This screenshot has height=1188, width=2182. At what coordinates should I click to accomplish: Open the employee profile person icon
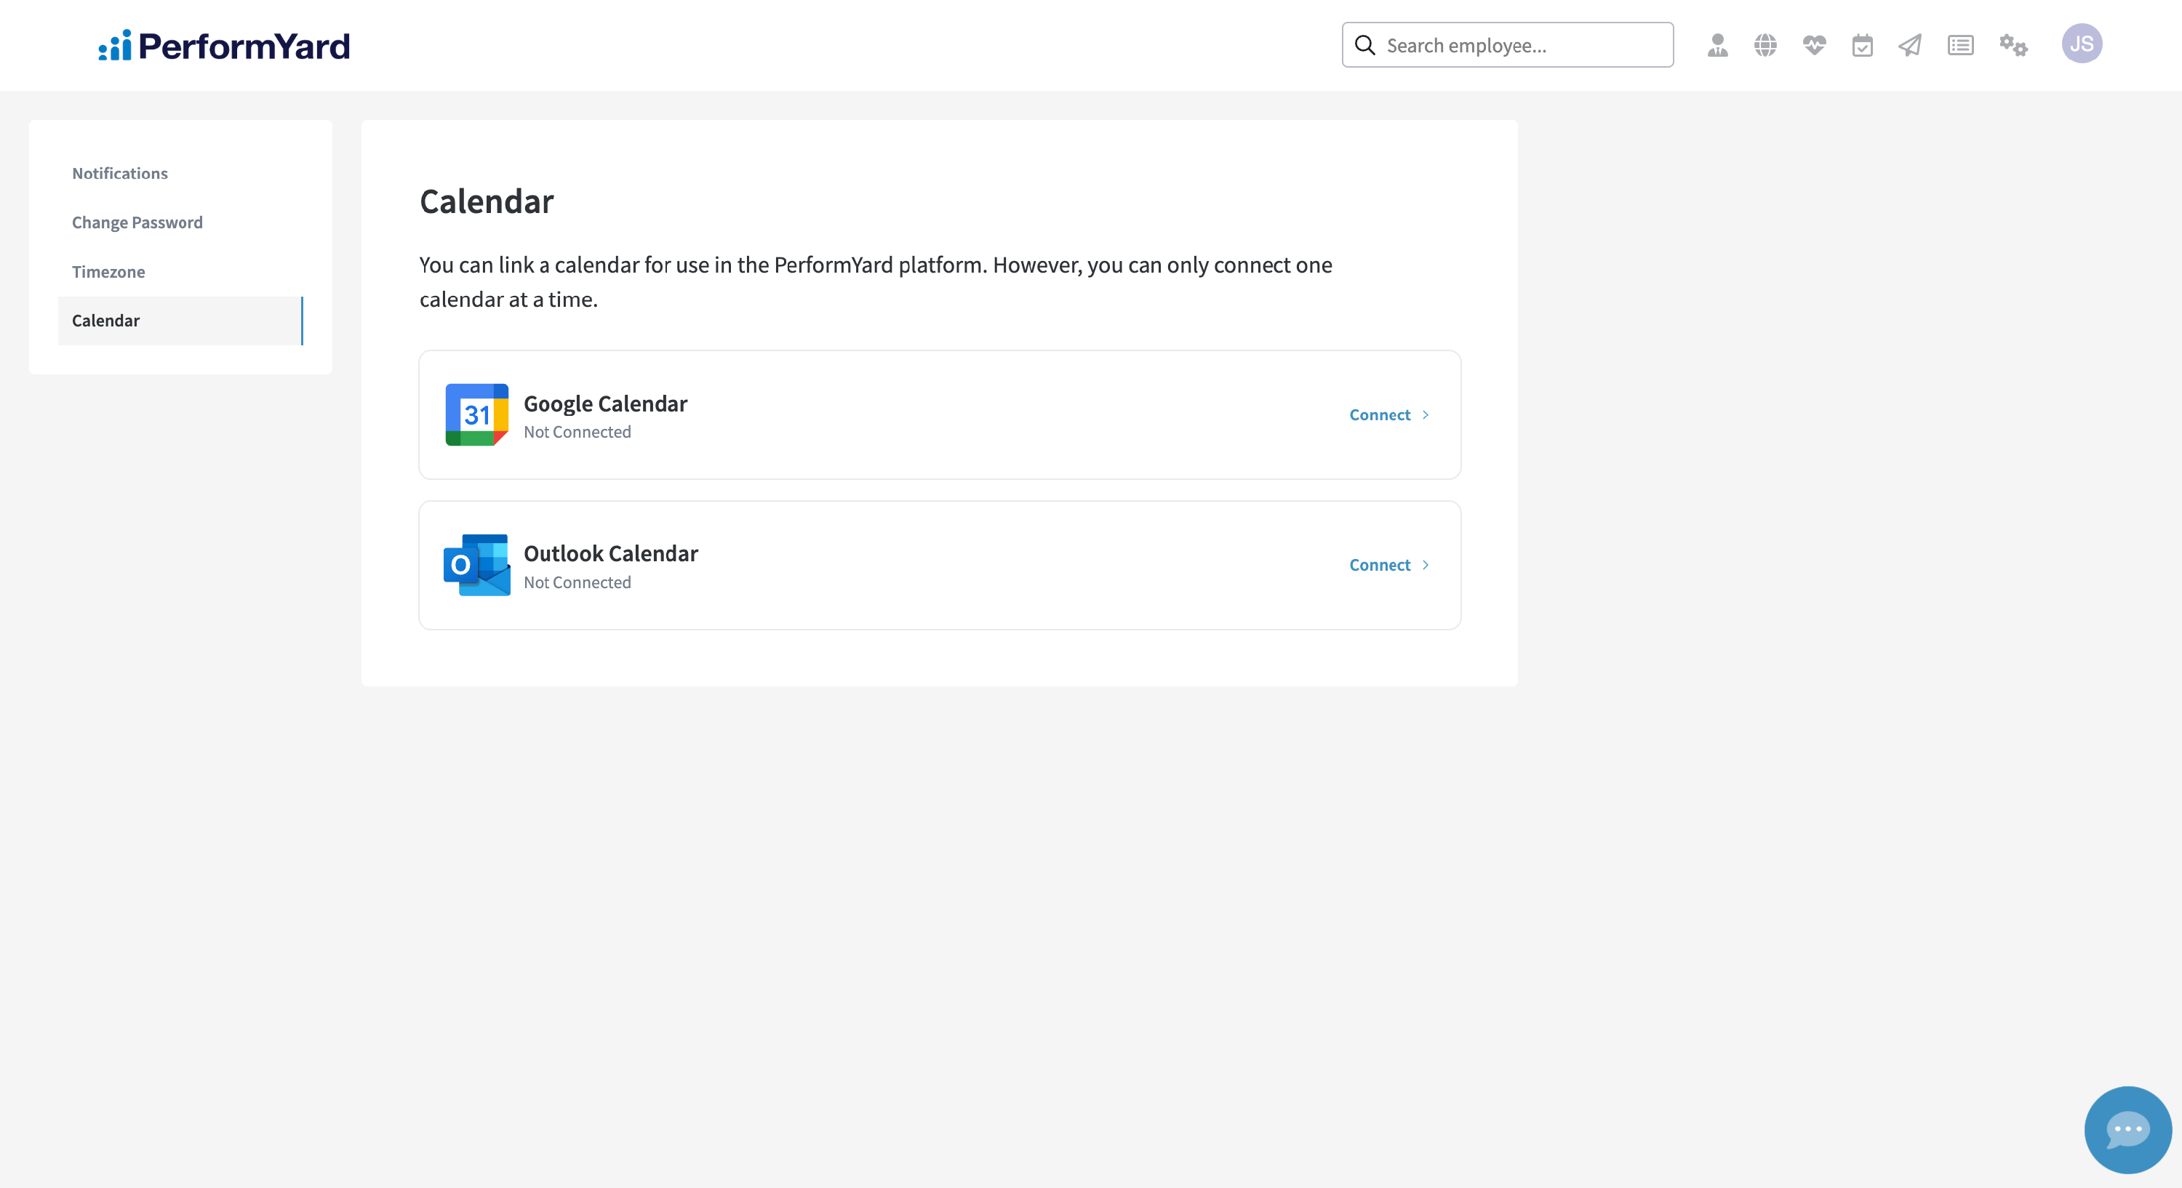[1718, 45]
